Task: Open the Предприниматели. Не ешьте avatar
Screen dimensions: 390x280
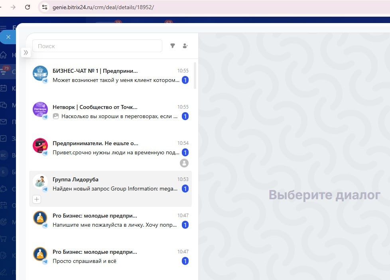Action: tap(40, 146)
